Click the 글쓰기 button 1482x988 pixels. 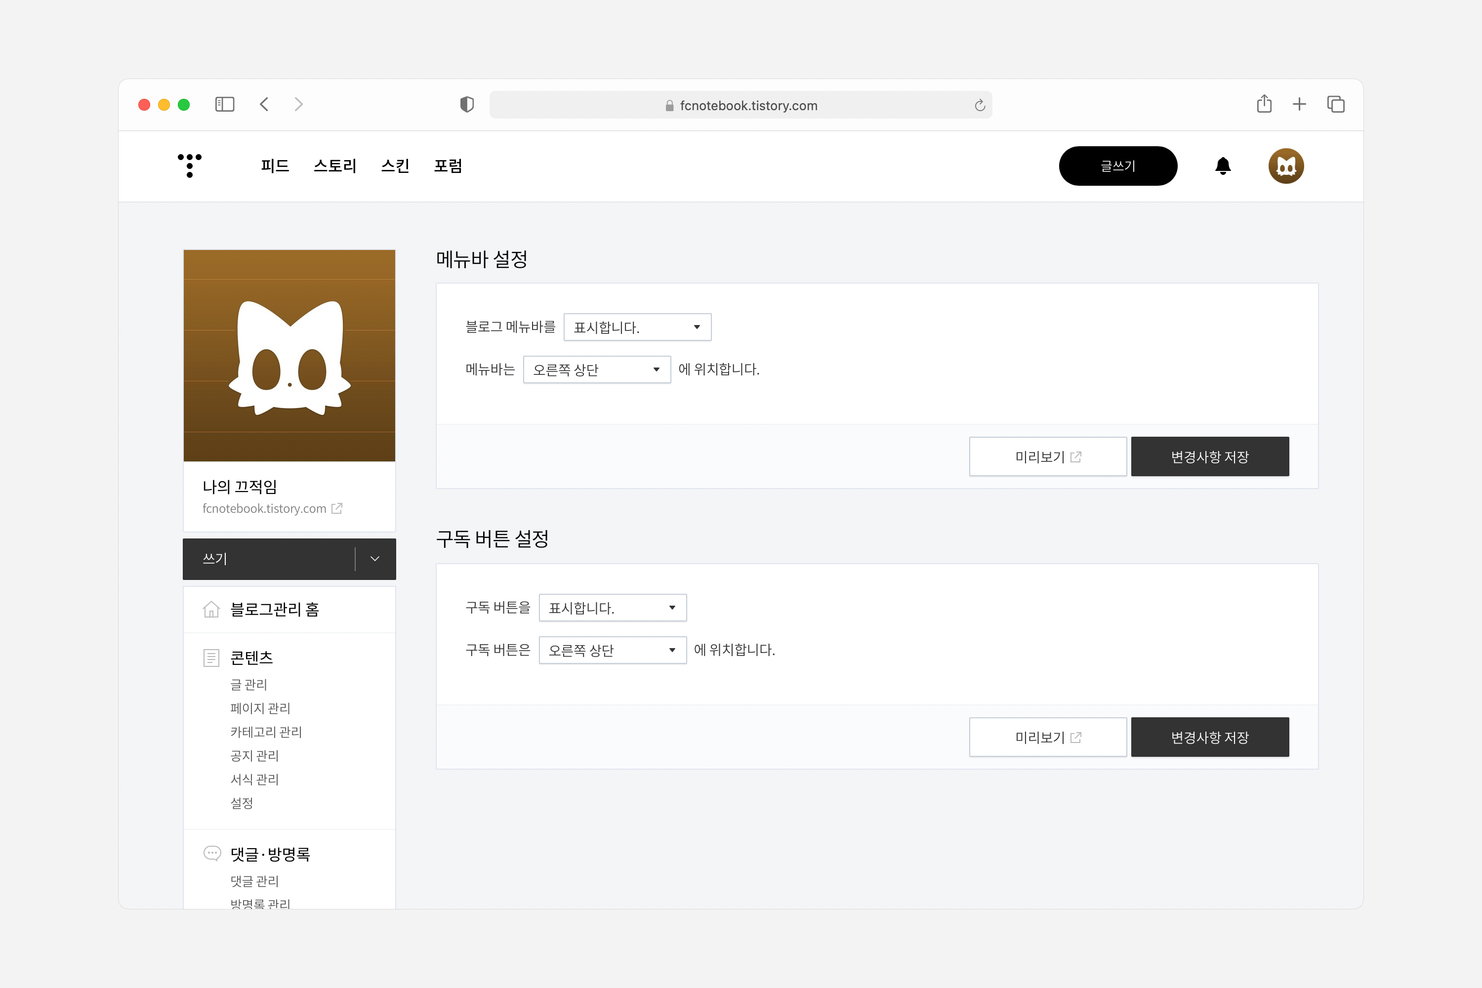pos(1118,165)
